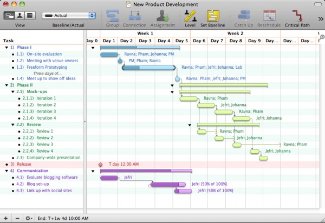Switch to the resource view button

[x=20, y=16]
